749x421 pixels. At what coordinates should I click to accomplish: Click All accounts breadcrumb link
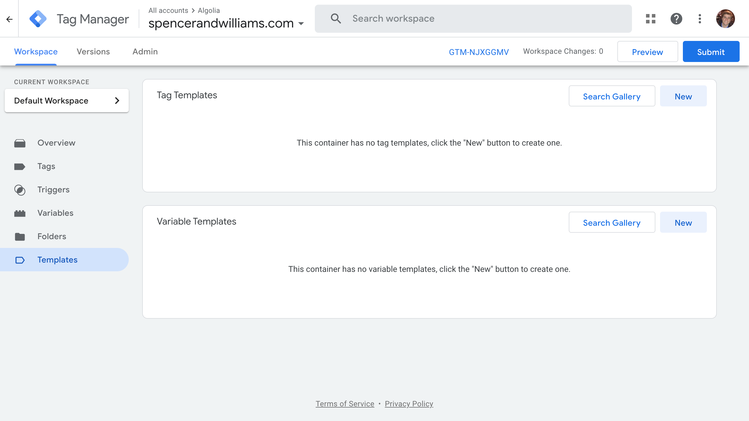(168, 11)
